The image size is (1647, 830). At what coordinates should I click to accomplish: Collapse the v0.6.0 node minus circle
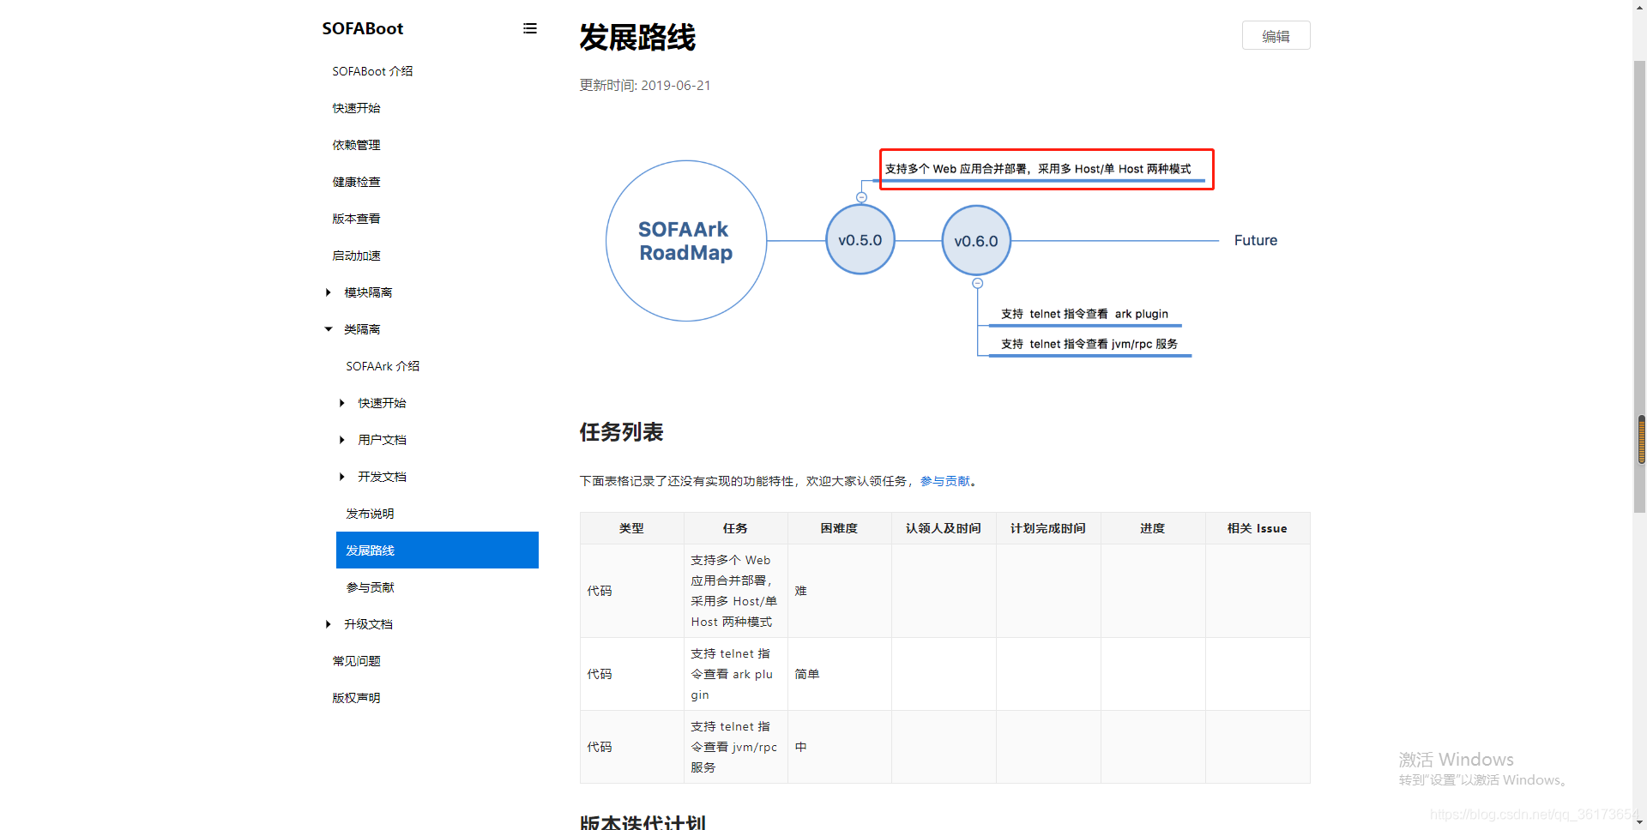click(977, 283)
